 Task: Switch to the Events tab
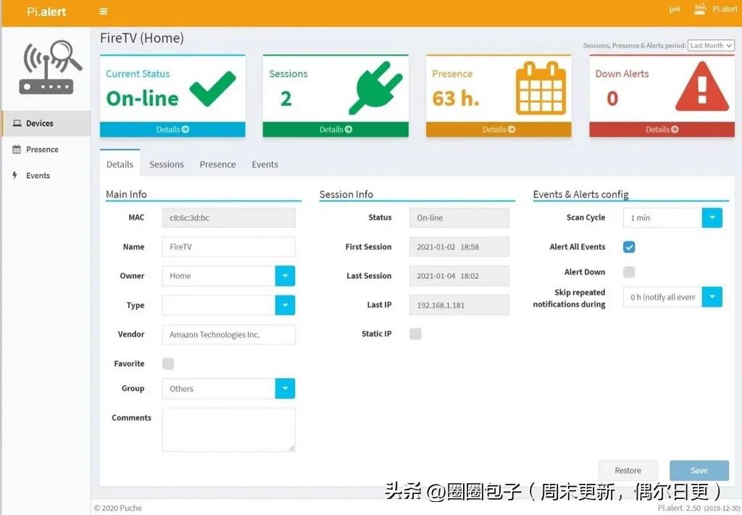(265, 164)
